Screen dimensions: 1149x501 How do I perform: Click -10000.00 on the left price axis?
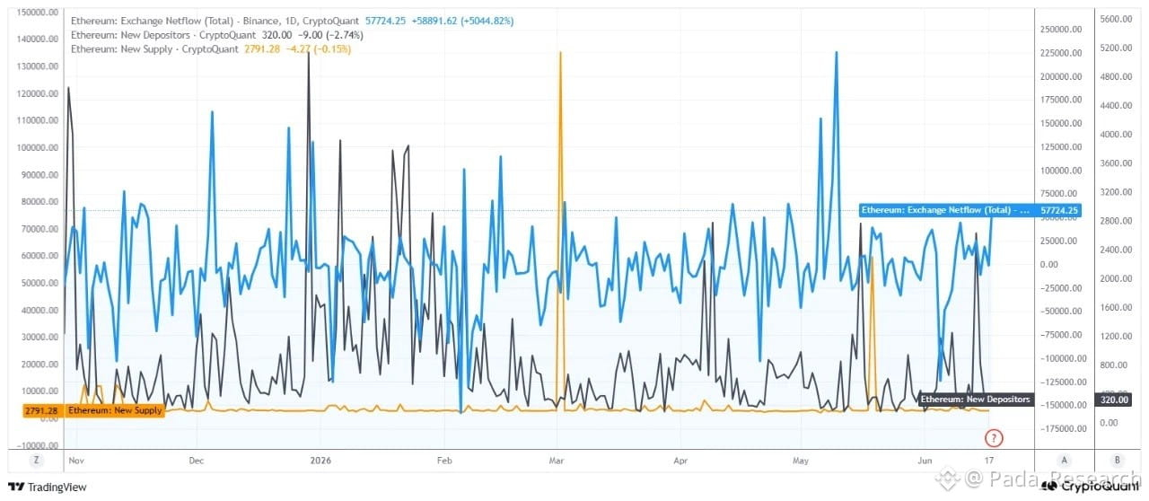point(38,445)
